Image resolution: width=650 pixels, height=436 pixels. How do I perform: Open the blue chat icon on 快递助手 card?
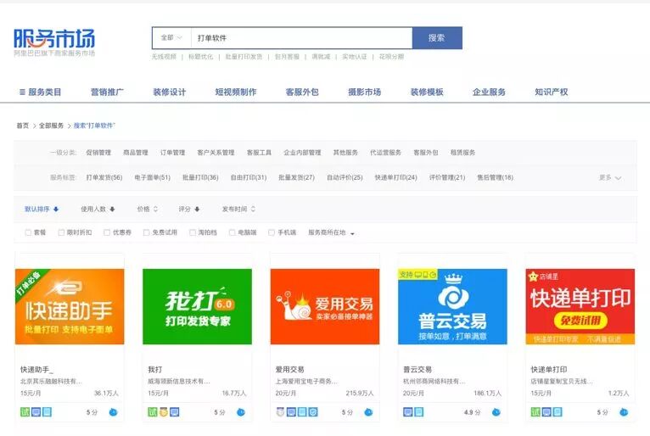[113, 412]
